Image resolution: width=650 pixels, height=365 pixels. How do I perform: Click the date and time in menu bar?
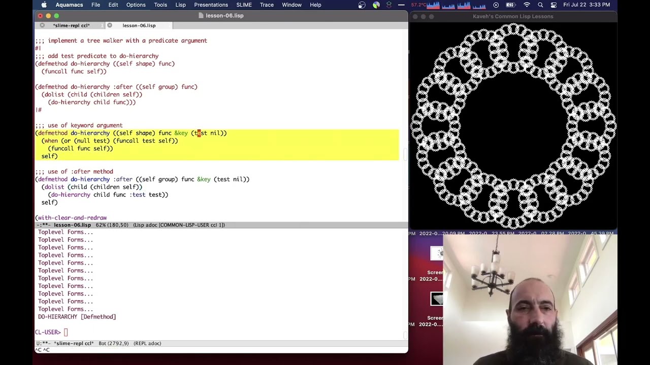tap(587, 5)
